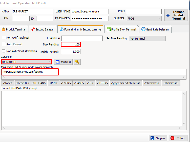Open the Produk Terminal tab
The height and width of the screenshot is (142, 190).
point(14,29)
